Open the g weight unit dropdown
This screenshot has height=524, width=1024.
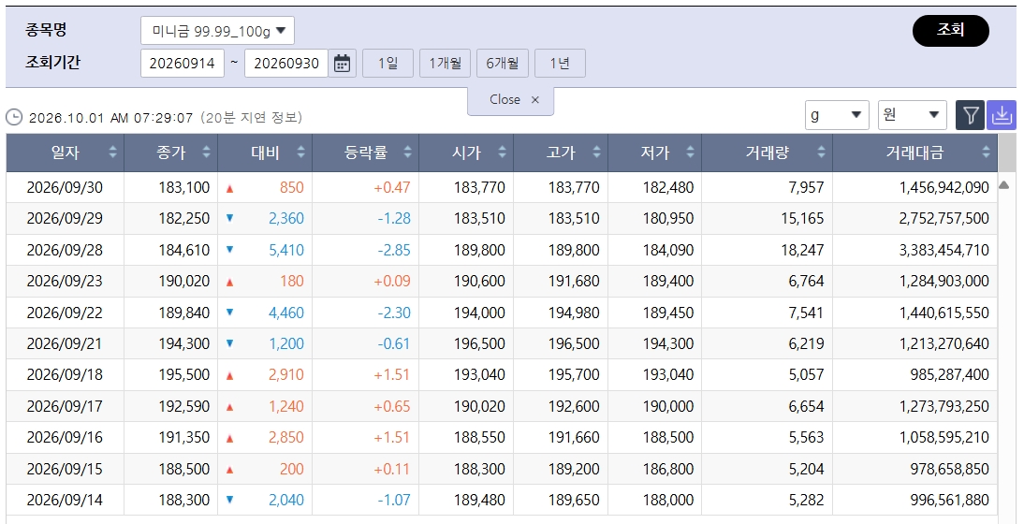pyautogui.click(x=837, y=115)
